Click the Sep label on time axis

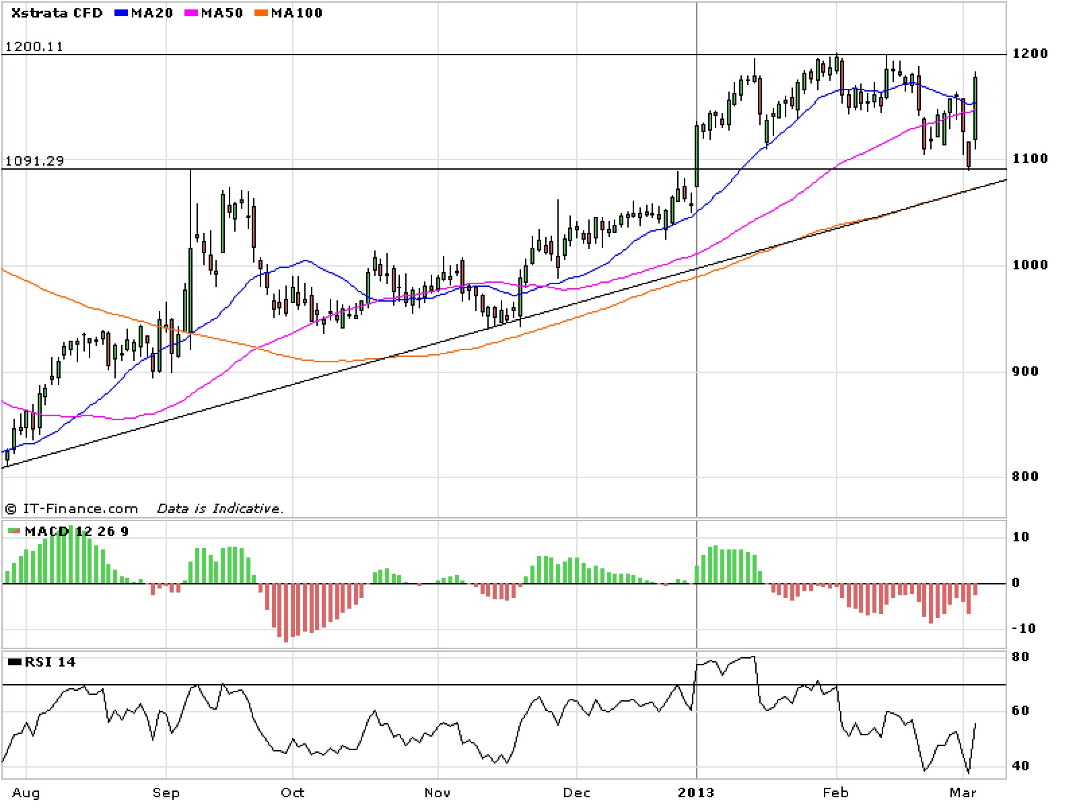pos(166,793)
